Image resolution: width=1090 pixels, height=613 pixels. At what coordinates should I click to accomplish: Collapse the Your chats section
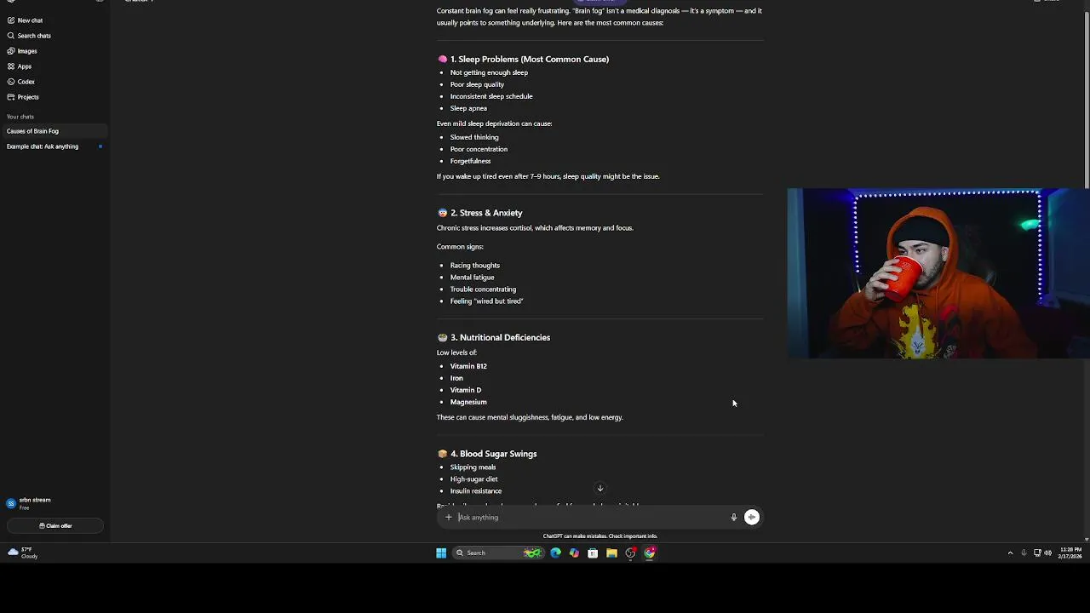click(x=20, y=117)
